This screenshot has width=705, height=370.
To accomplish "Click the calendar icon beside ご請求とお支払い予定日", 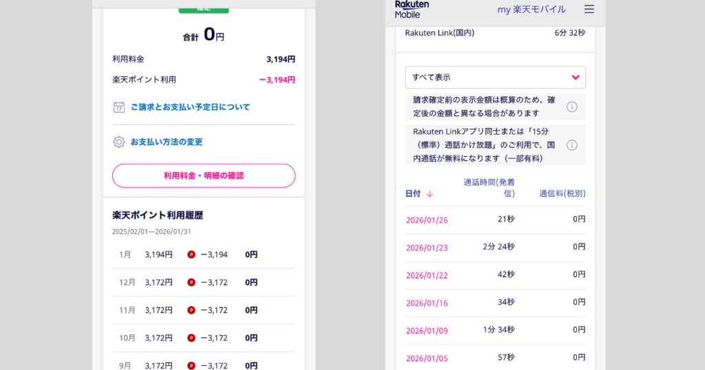I will pos(118,107).
